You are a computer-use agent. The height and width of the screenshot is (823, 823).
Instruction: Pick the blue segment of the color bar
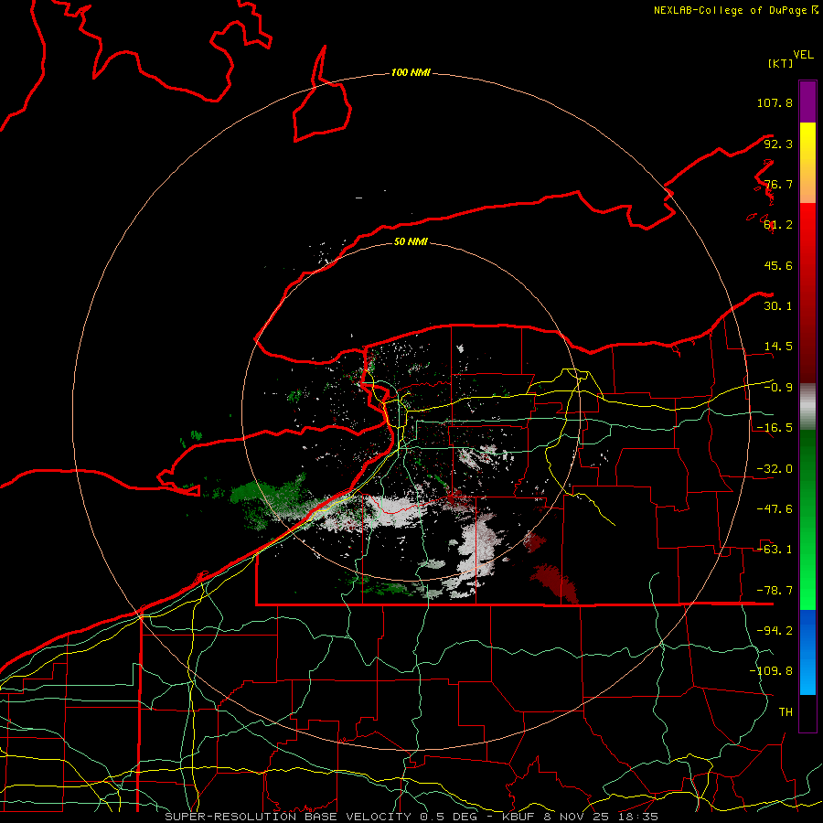coord(807,652)
